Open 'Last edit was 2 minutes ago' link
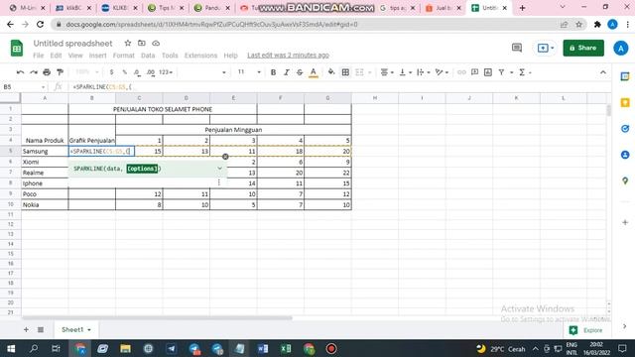 tap(288, 56)
